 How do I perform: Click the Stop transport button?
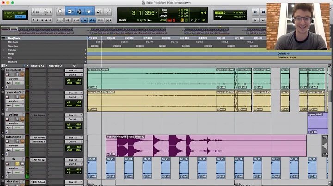[x=263, y=12]
